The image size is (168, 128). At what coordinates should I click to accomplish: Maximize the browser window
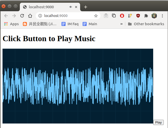tap(16, 6)
